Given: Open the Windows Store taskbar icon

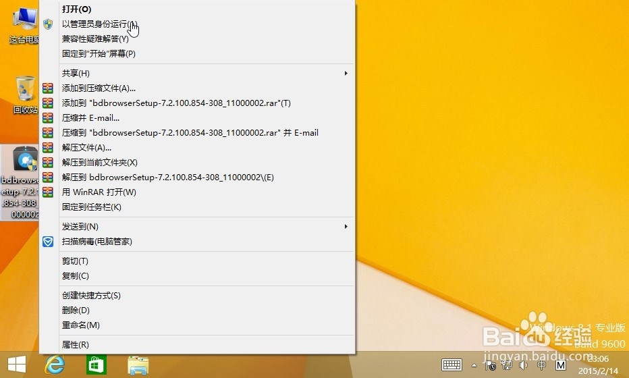Looking at the screenshot, I should 97,364.
